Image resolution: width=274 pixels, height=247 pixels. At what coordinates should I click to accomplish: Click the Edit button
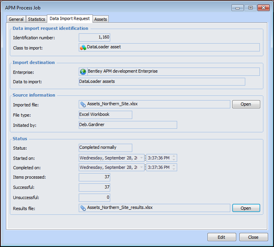pos(222,237)
